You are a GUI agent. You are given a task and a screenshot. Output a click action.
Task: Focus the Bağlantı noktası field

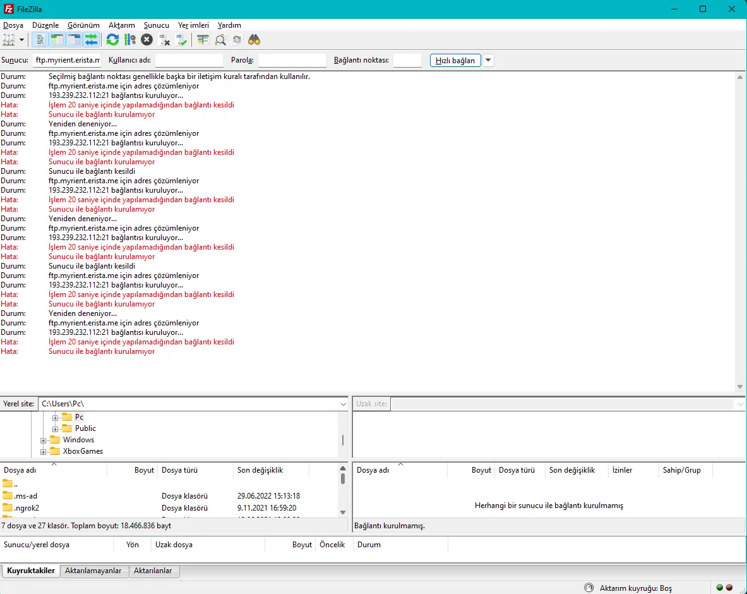pyautogui.click(x=407, y=60)
